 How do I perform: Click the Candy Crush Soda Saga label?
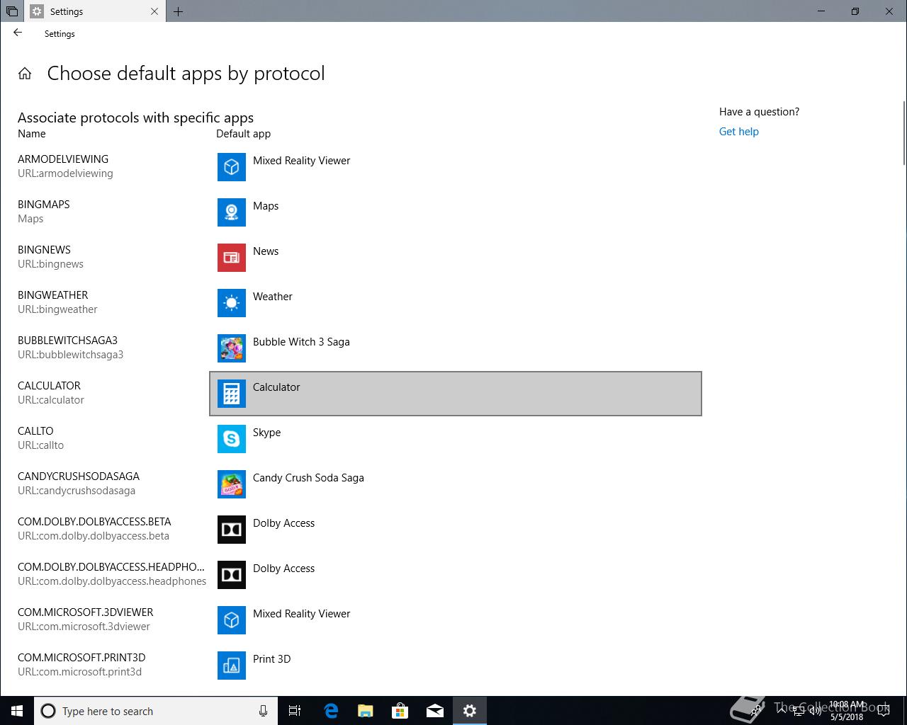[x=308, y=478]
